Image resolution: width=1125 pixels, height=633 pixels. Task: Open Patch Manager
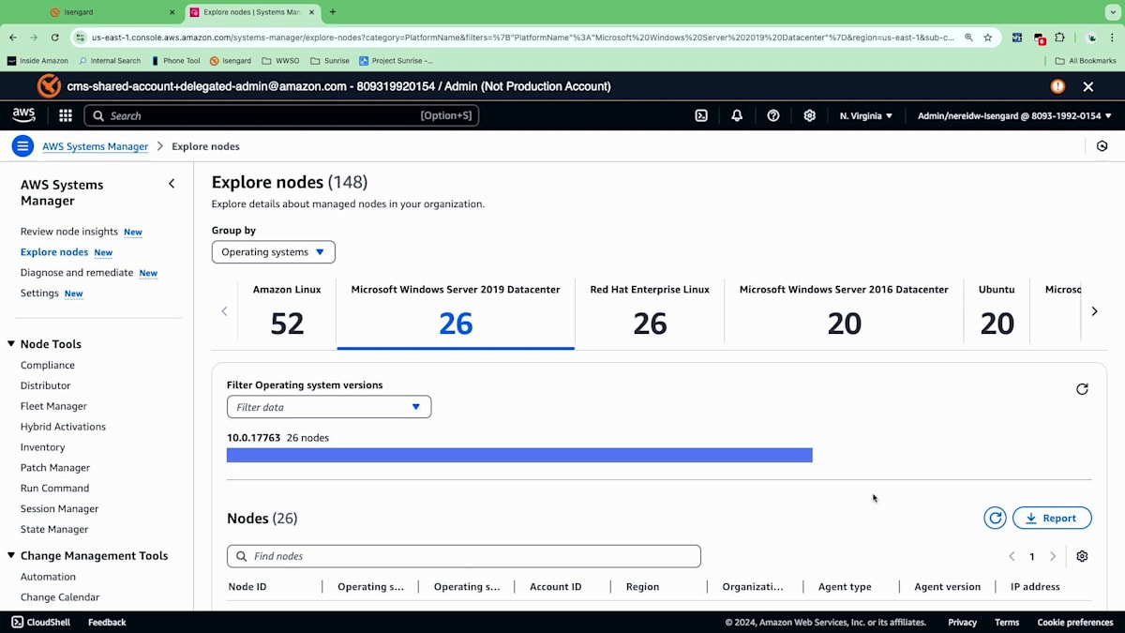click(55, 468)
